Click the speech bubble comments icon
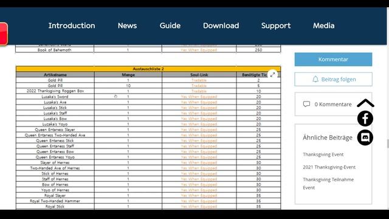 (x=306, y=104)
